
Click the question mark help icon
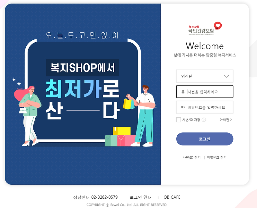204,120
